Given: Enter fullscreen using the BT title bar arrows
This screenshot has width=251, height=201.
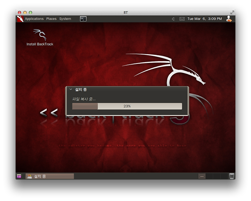Looking at the screenshot, I should coord(232,12).
